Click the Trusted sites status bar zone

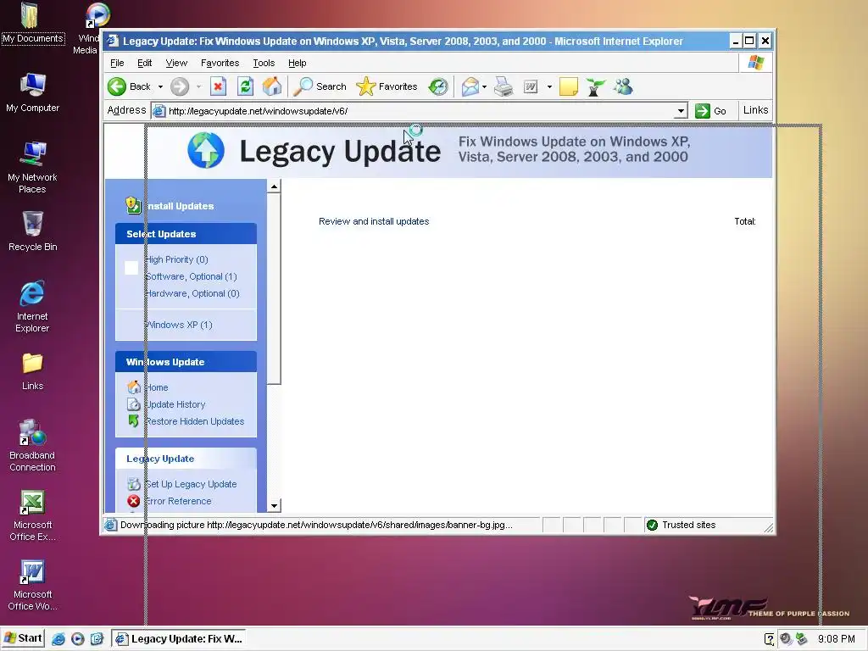682,525
